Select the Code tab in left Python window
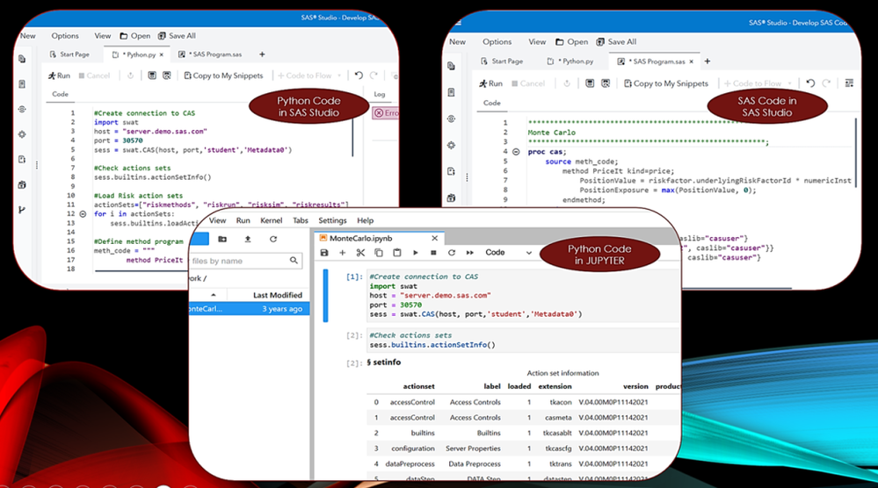The height and width of the screenshot is (488, 878). 60,94
